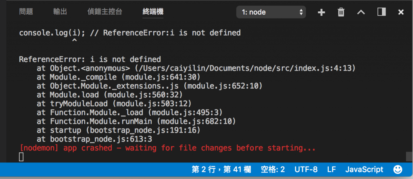Kill the terminal using the trash icon
The height and width of the screenshot is (179, 413).
coord(341,12)
